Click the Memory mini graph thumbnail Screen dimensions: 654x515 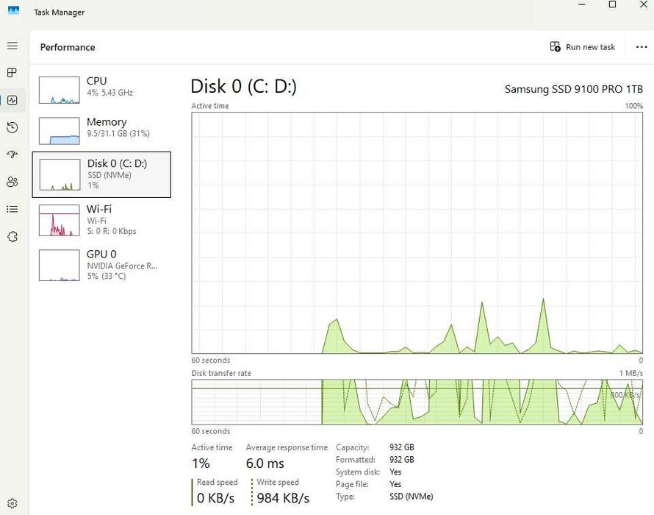tap(60, 131)
